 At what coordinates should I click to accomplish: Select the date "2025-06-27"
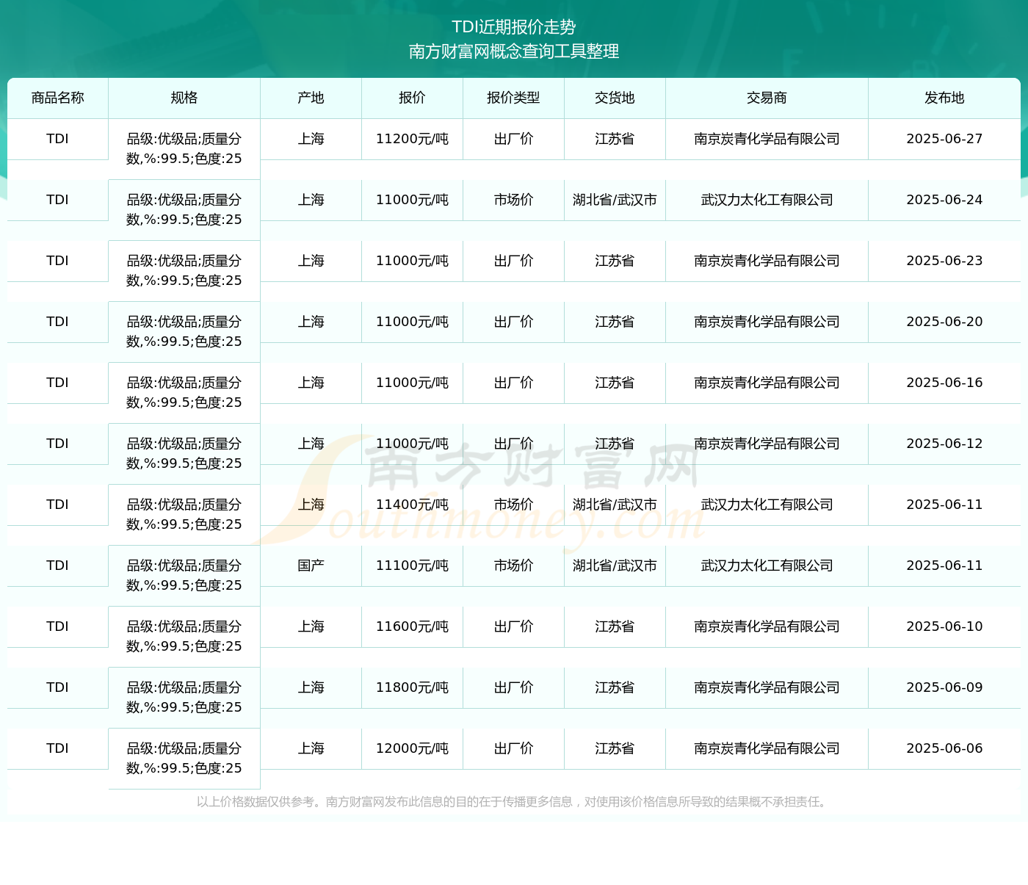(945, 139)
